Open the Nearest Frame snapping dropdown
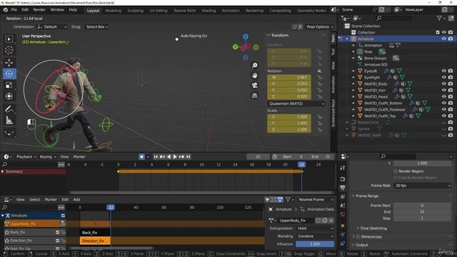457x257 pixels. tap(316, 200)
